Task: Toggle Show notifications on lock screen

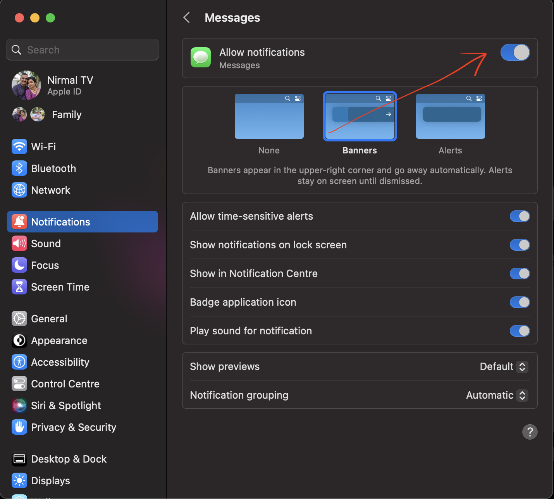Action: [520, 245]
